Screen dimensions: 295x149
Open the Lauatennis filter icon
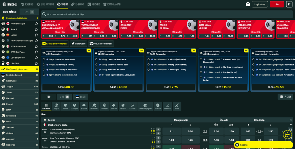[94, 106]
